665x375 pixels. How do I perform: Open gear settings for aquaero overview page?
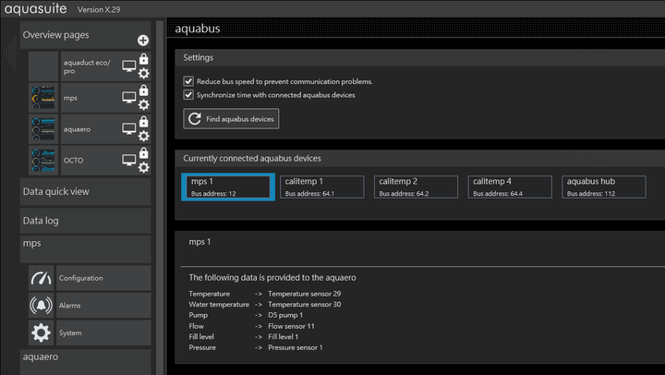(144, 136)
